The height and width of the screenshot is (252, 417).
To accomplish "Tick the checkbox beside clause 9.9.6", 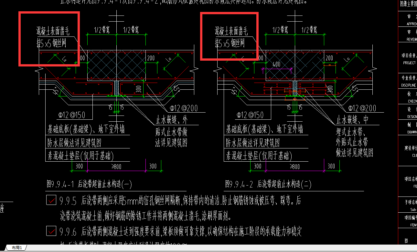I will (51, 231).
